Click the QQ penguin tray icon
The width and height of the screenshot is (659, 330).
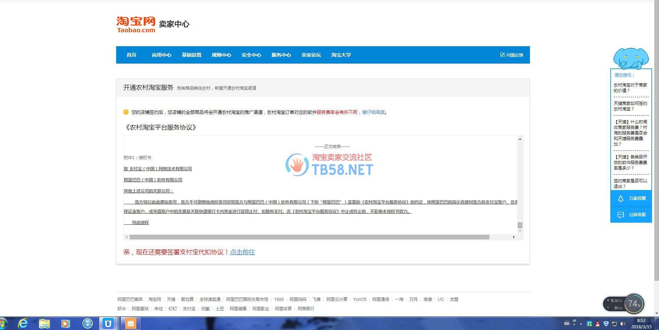tap(597, 324)
